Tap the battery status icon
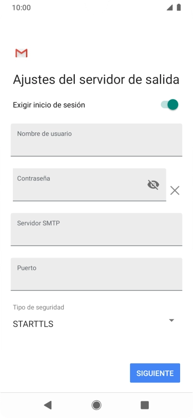 click(179, 8)
